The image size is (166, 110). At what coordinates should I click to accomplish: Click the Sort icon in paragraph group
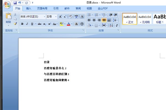click(x=111, y=25)
